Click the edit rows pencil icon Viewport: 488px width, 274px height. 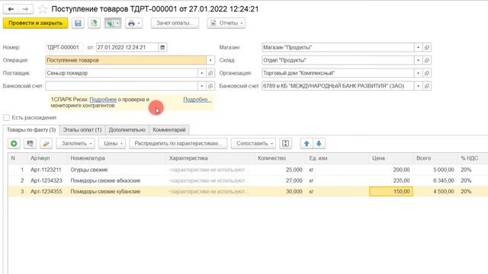click(x=46, y=144)
